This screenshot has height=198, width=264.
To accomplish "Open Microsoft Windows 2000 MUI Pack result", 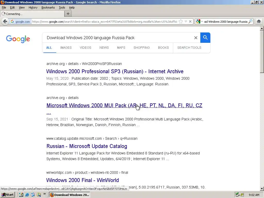I will point(124,105).
